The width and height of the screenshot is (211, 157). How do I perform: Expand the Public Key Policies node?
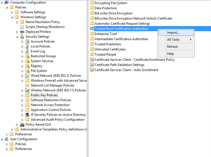pyautogui.click(x=22, y=95)
